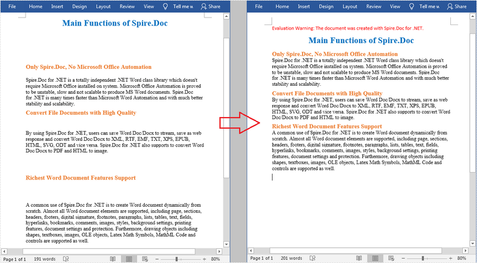Switch to Insert tab in right window
Image resolution: width=477 pixels, height=263 pixels.
tap(303, 6)
